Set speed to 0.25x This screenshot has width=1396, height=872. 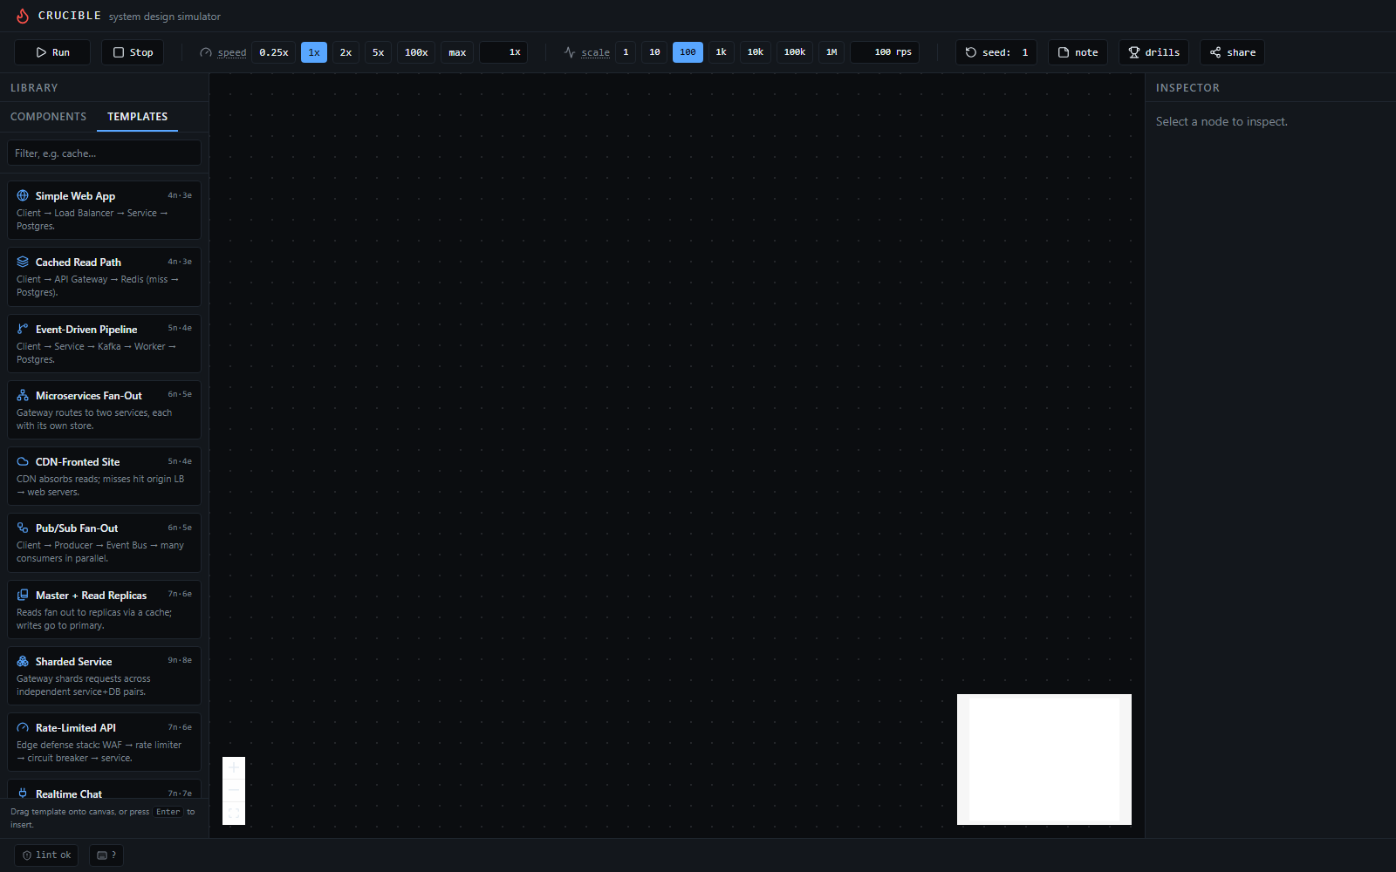[274, 52]
